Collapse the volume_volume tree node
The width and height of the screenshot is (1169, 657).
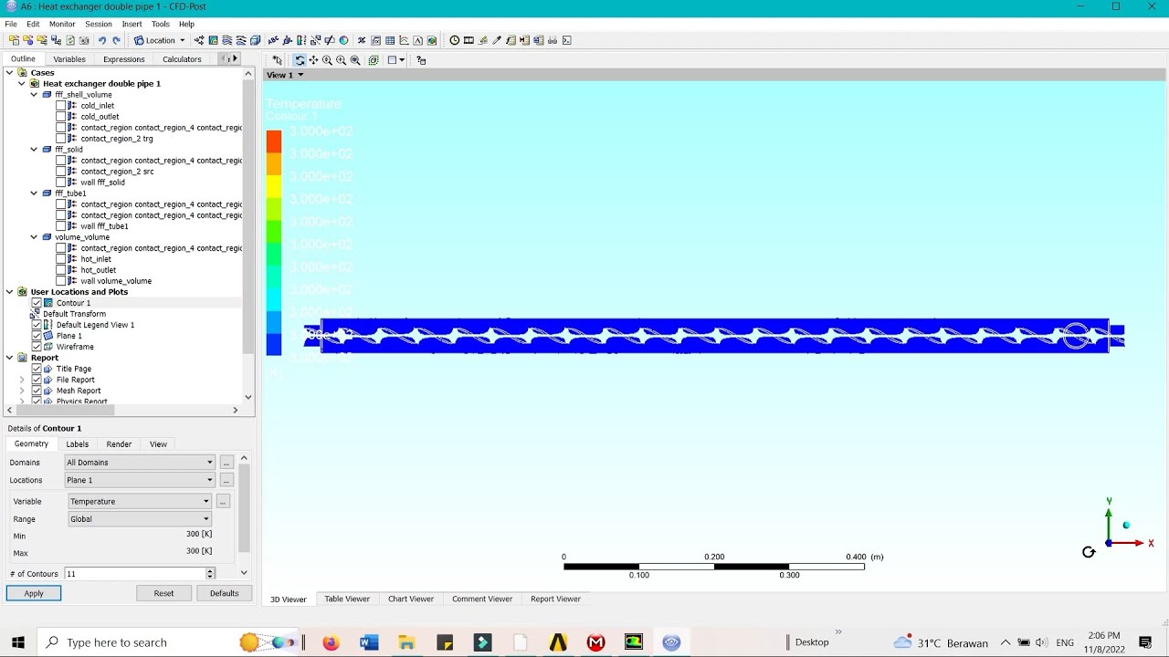pos(35,237)
